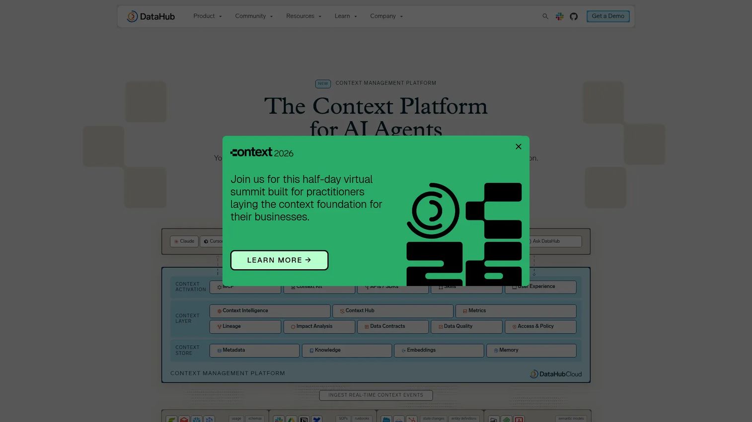Select the Context Intelligence box
This screenshot has width=752, height=422.
tap(270, 311)
